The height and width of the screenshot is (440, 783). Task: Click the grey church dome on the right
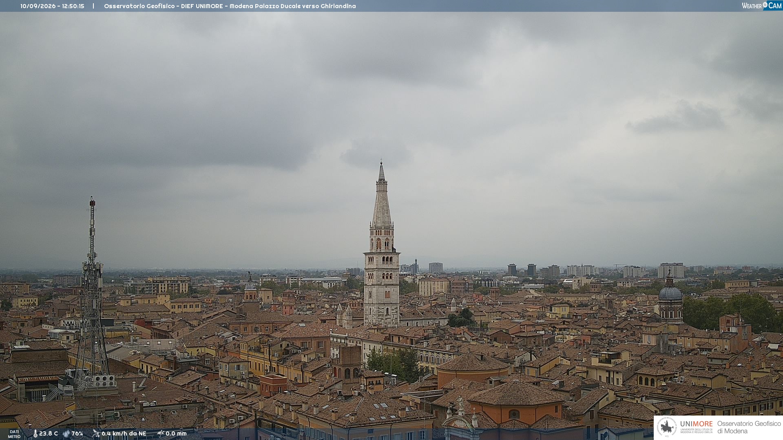pyautogui.click(x=670, y=293)
